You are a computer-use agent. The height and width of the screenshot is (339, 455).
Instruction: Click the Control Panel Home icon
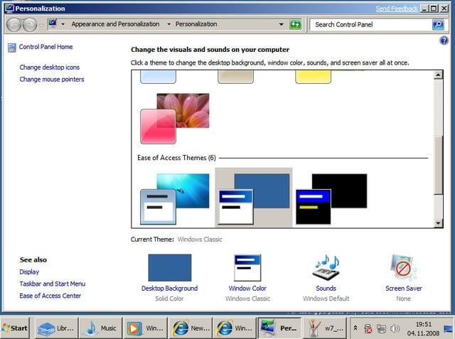[x=12, y=48]
